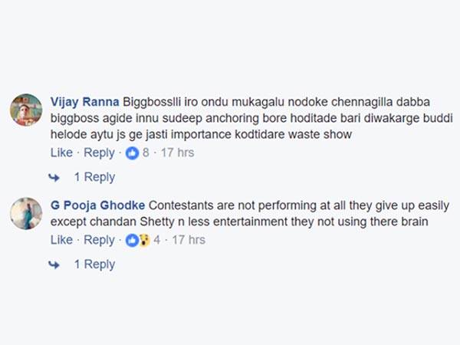Expand the 1 Reply thread under Pooja Ghodke's comment
Screen dimensions: 460x345
click(94, 264)
